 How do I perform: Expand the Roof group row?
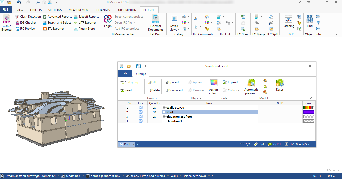(164, 112)
